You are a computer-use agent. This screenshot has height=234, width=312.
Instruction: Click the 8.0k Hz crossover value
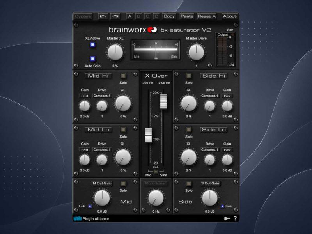click(x=164, y=83)
